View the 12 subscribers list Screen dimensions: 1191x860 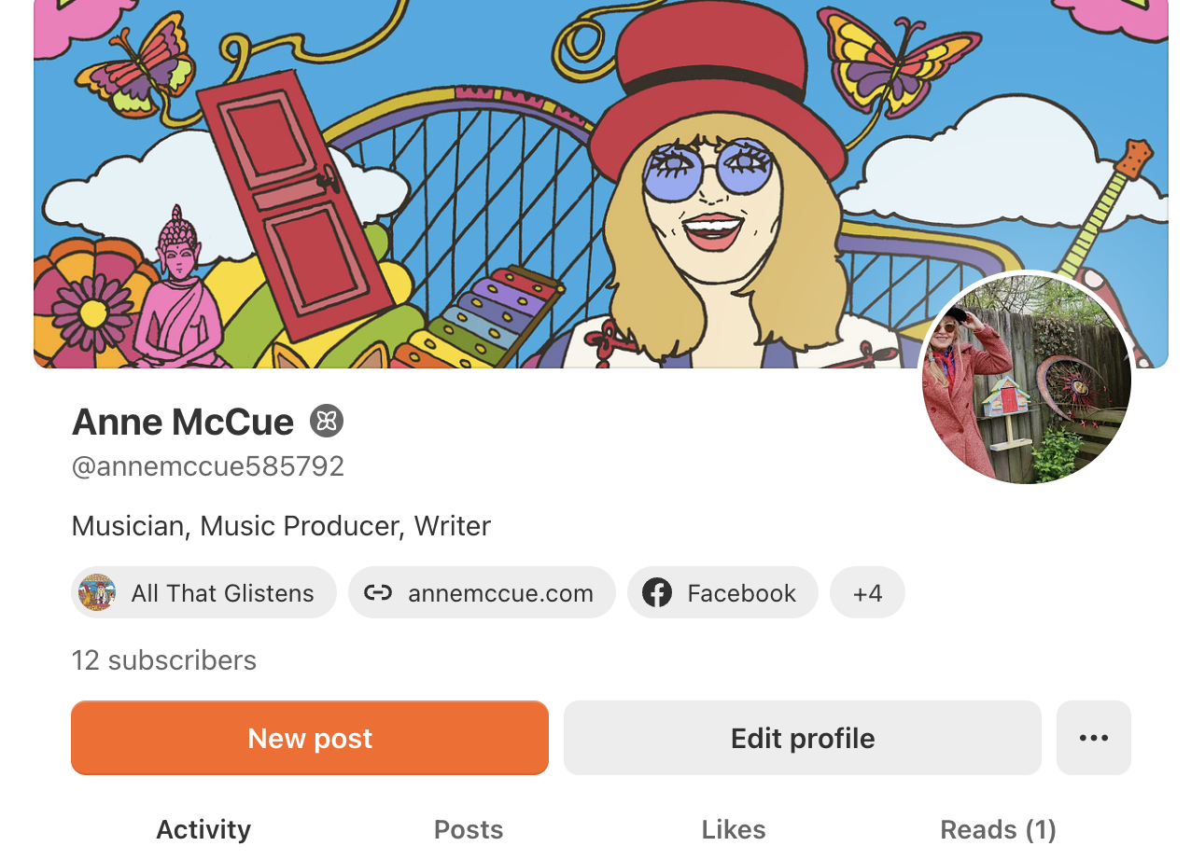point(163,660)
